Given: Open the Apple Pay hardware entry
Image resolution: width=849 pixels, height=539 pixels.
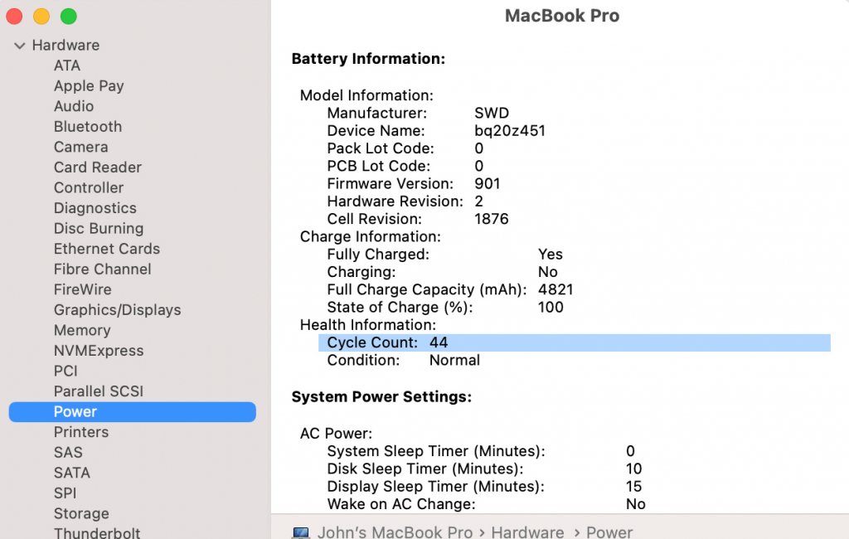Looking at the screenshot, I should (89, 86).
